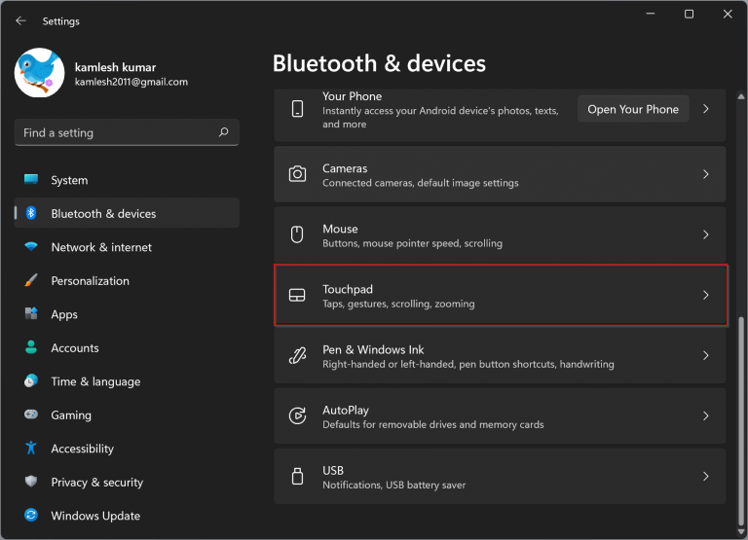Expand the Touchpad row chevron
This screenshot has width=748, height=540.
706,295
